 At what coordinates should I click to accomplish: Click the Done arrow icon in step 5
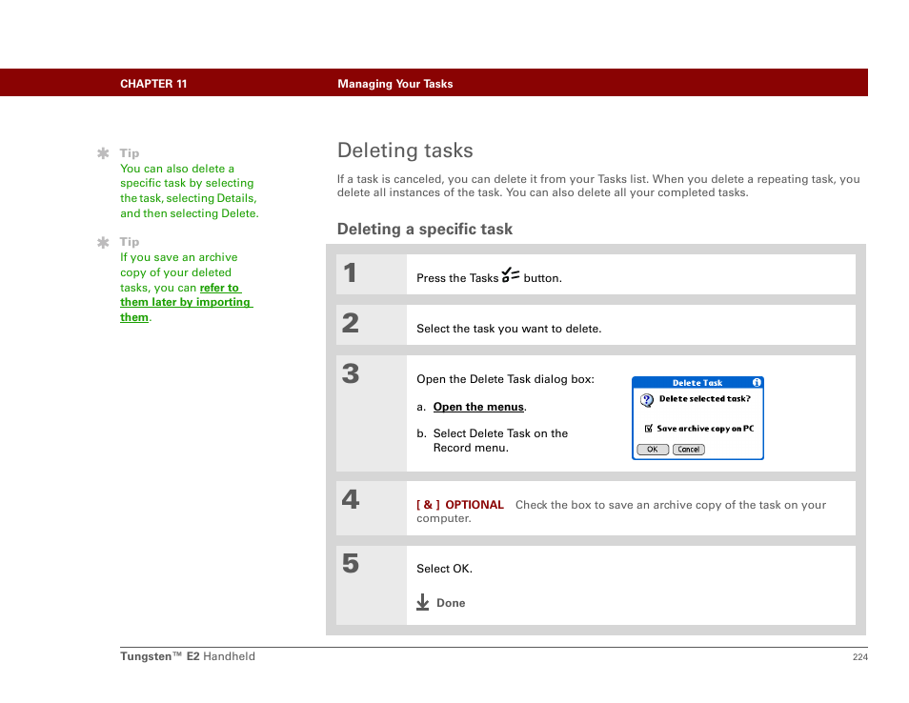tap(423, 602)
